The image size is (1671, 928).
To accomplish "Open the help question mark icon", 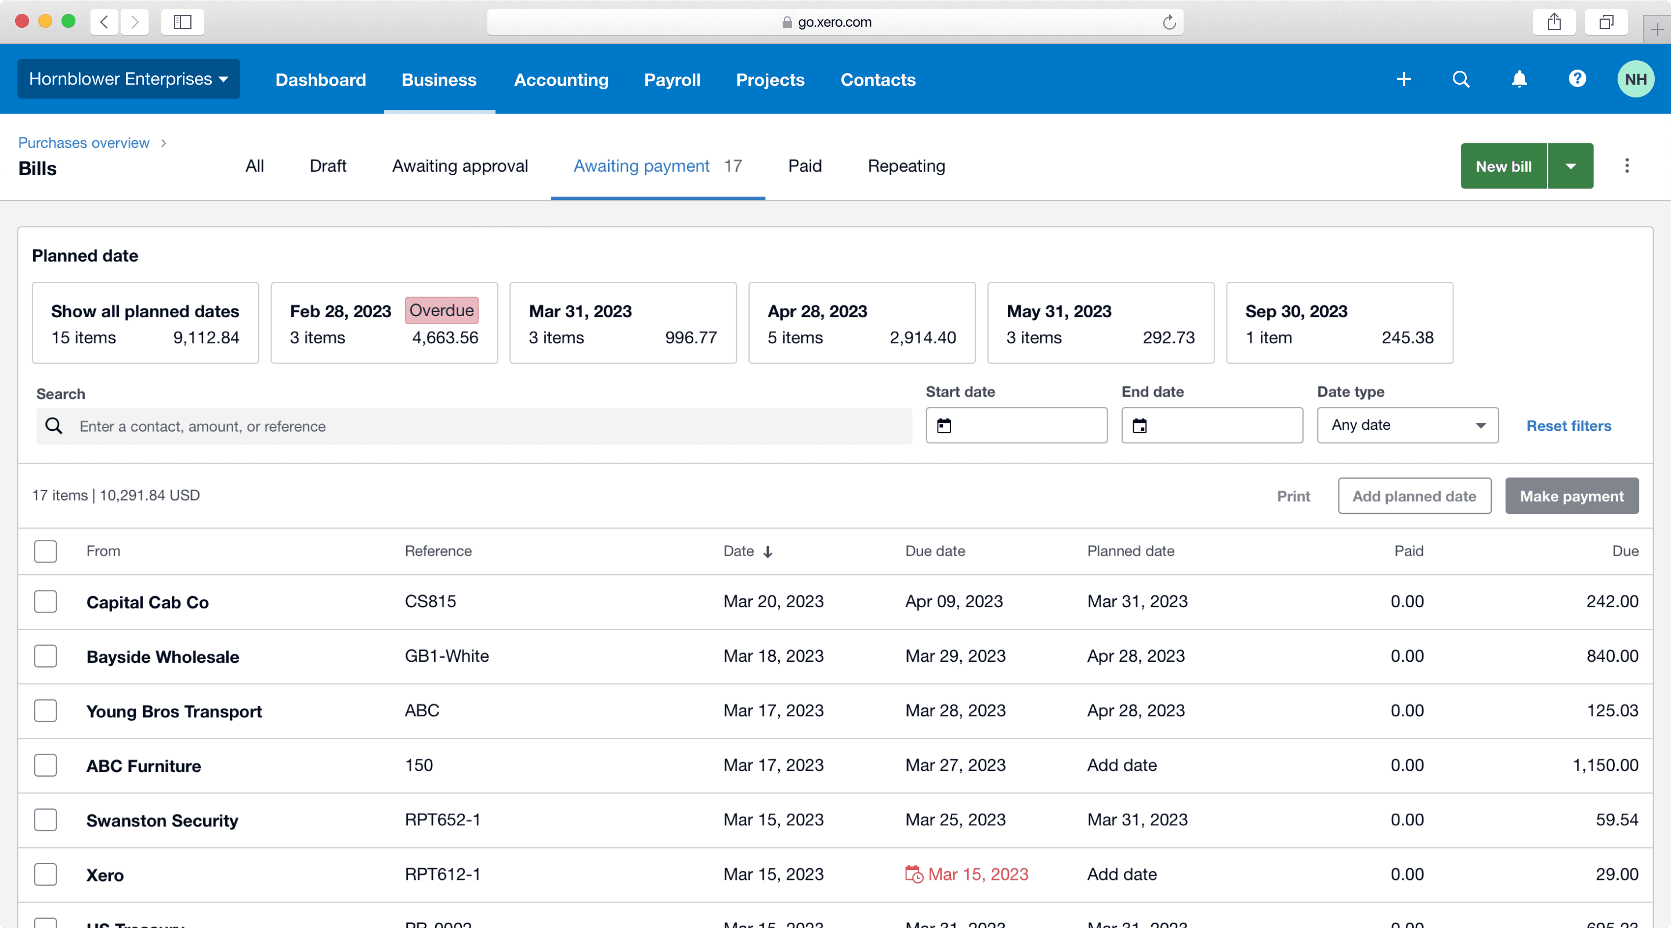I will click(1578, 79).
